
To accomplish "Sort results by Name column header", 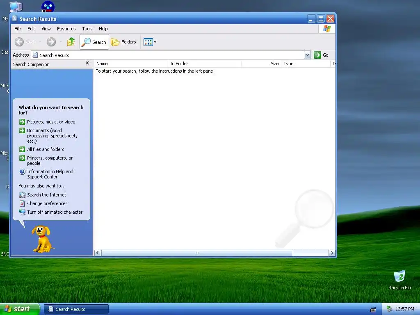I will (131, 64).
